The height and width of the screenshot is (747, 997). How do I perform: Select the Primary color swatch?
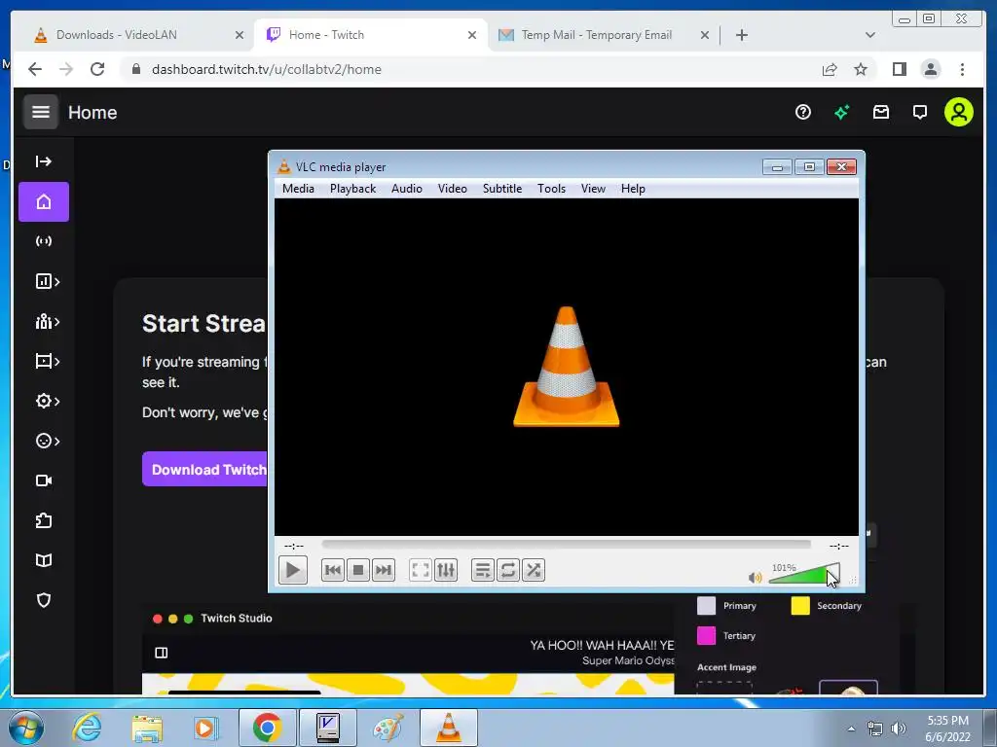pos(707,605)
